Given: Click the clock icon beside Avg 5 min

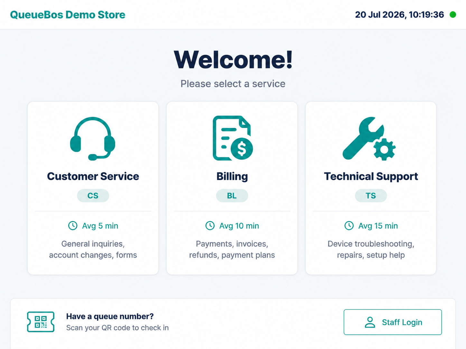Looking at the screenshot, I should 73,226.
